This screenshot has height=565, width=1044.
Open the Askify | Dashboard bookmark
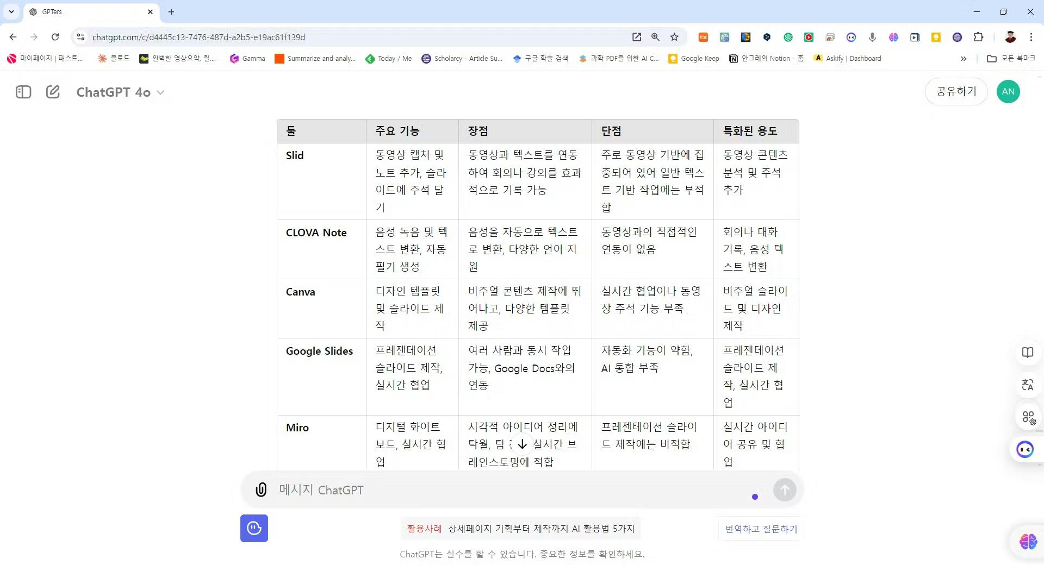tap(848, 58)
